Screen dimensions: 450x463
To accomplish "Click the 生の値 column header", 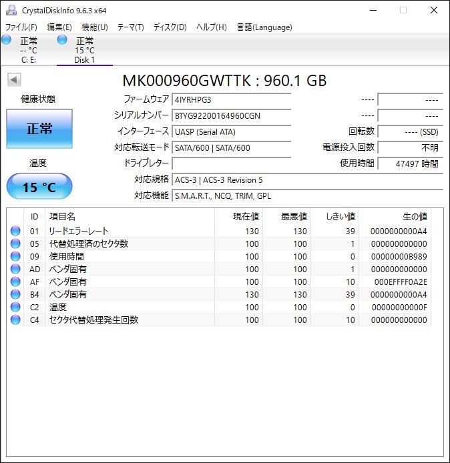I will click(395, 217).
